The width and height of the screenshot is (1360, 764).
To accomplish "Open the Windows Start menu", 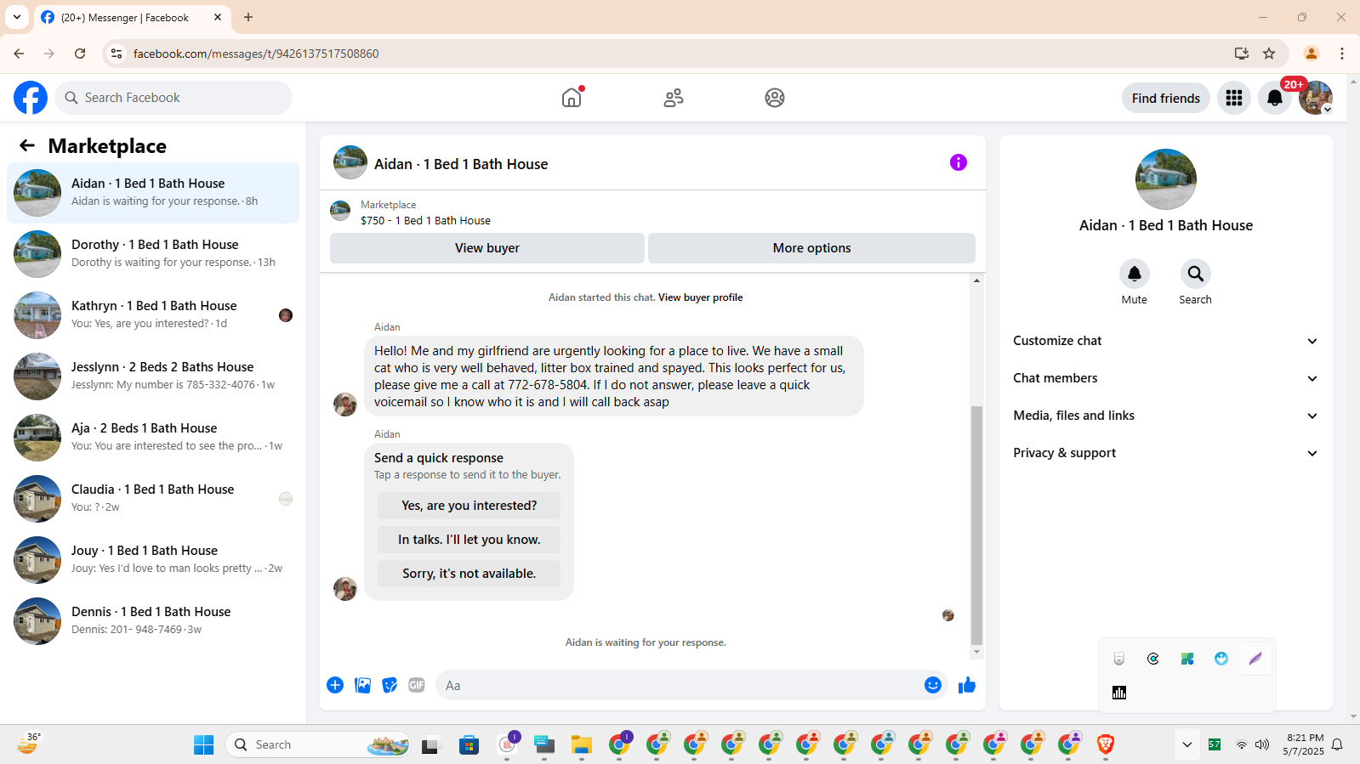I will pos(204,744).
